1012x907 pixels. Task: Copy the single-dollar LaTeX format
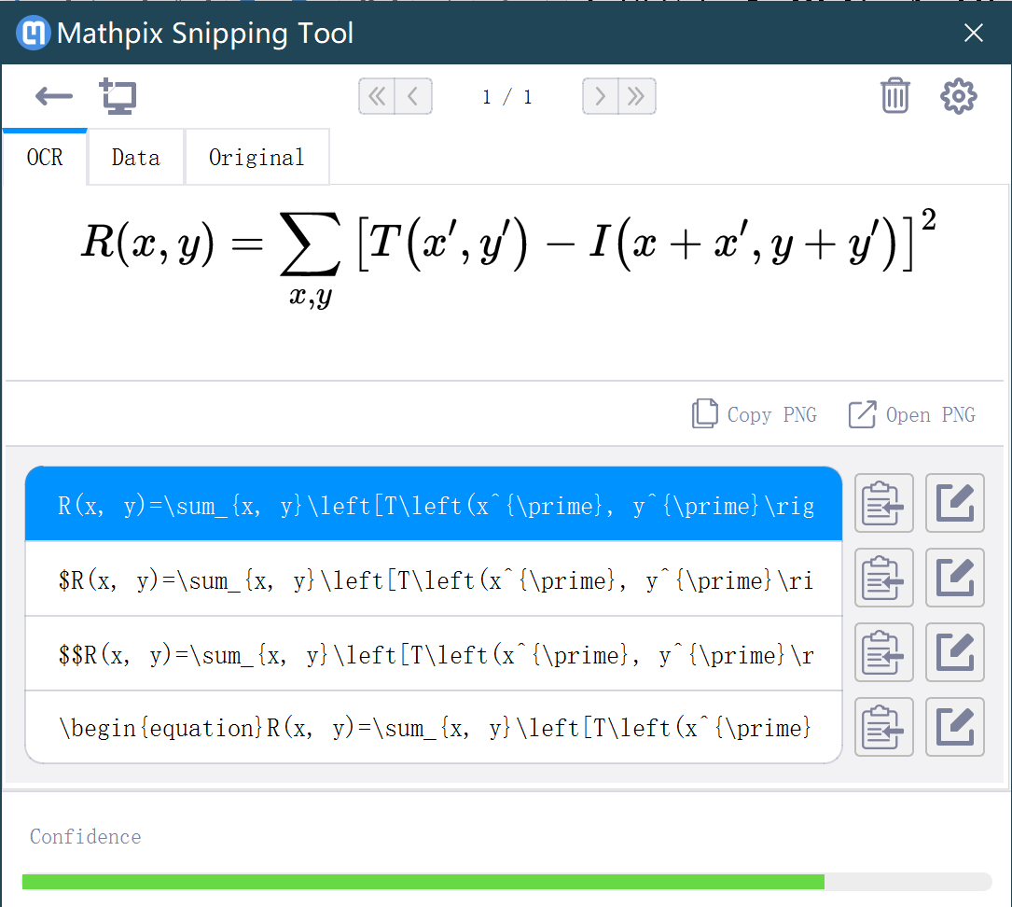point(883,578)
